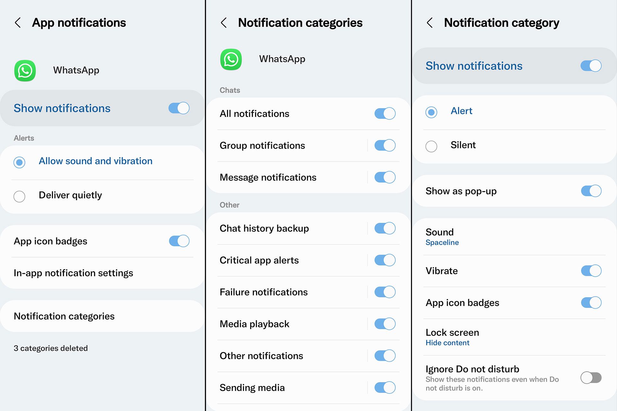Go back from App notifications screen

(18, 23)
